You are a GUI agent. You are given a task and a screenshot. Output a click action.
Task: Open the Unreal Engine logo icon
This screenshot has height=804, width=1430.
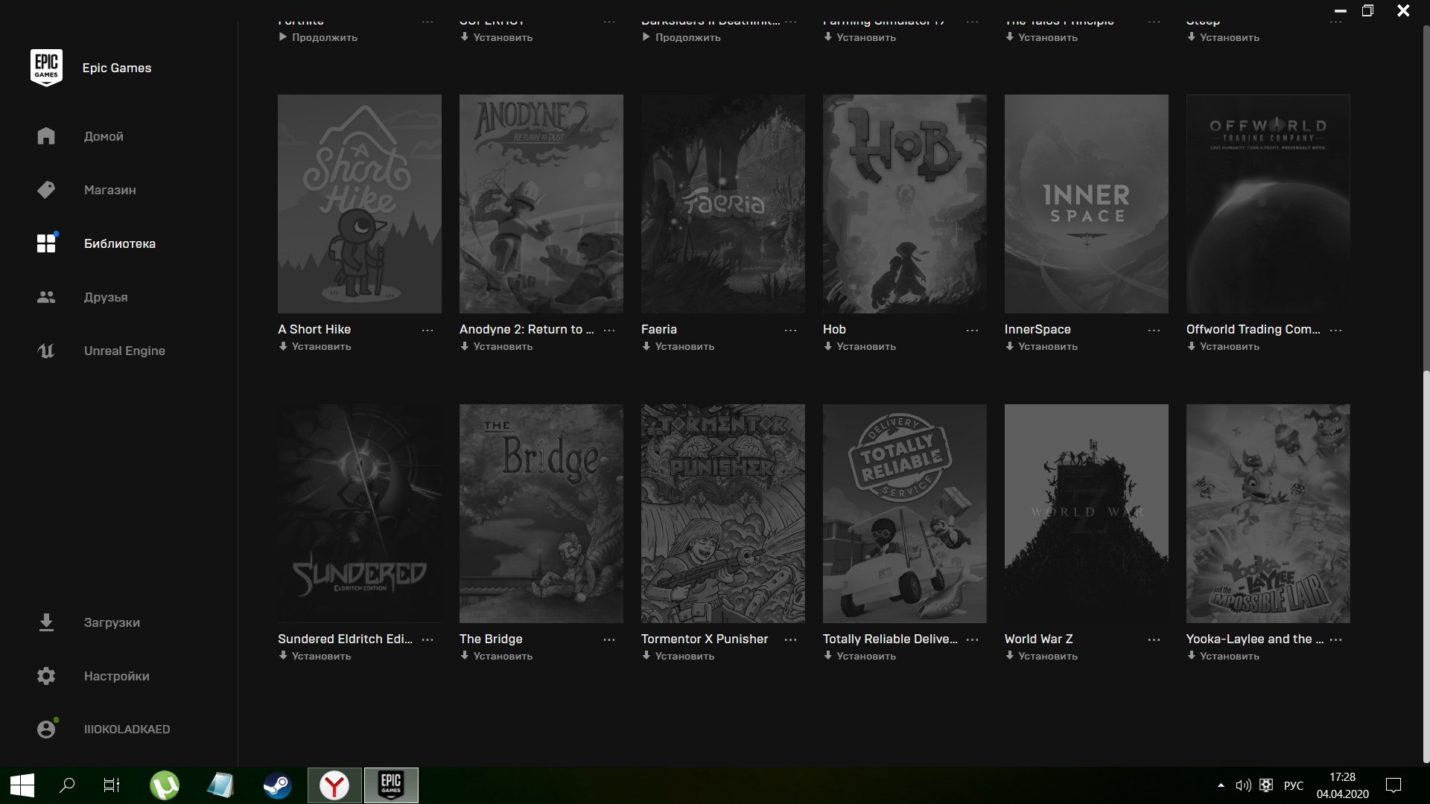tap(46, 351)
